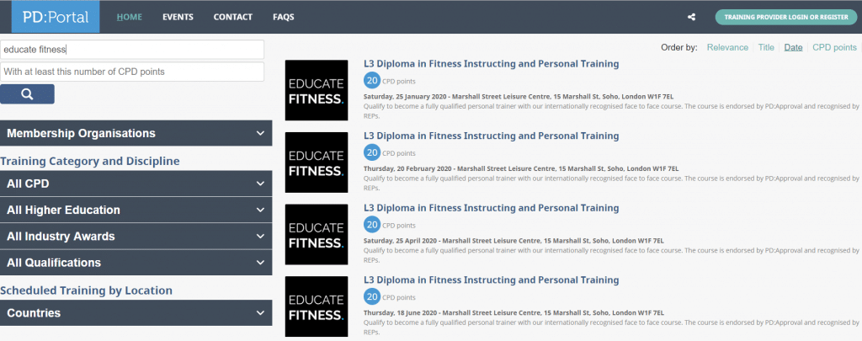This screenshot has width=862, height=341.
Task: Expand All Qualifications section
Action: click(136, 262)
